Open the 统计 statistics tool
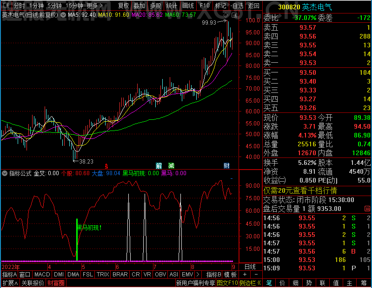This screenshot has height=288, width=372. pyautogui.click(x=172, y=6)
